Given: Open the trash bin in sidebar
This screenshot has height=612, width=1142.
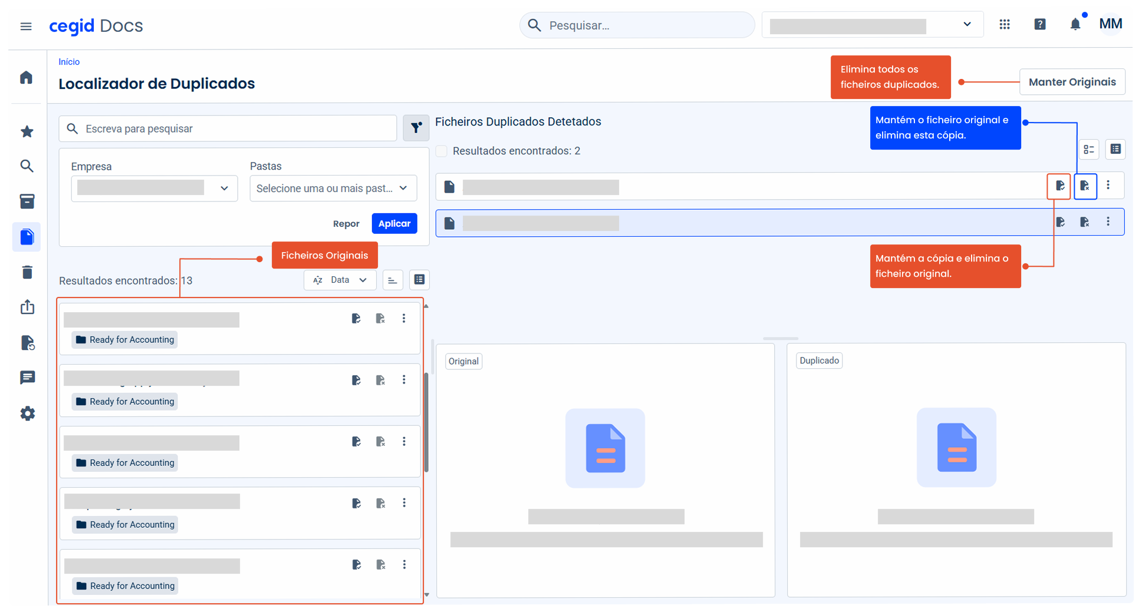Looking at the screenshot, I should [x=27, y=272].
